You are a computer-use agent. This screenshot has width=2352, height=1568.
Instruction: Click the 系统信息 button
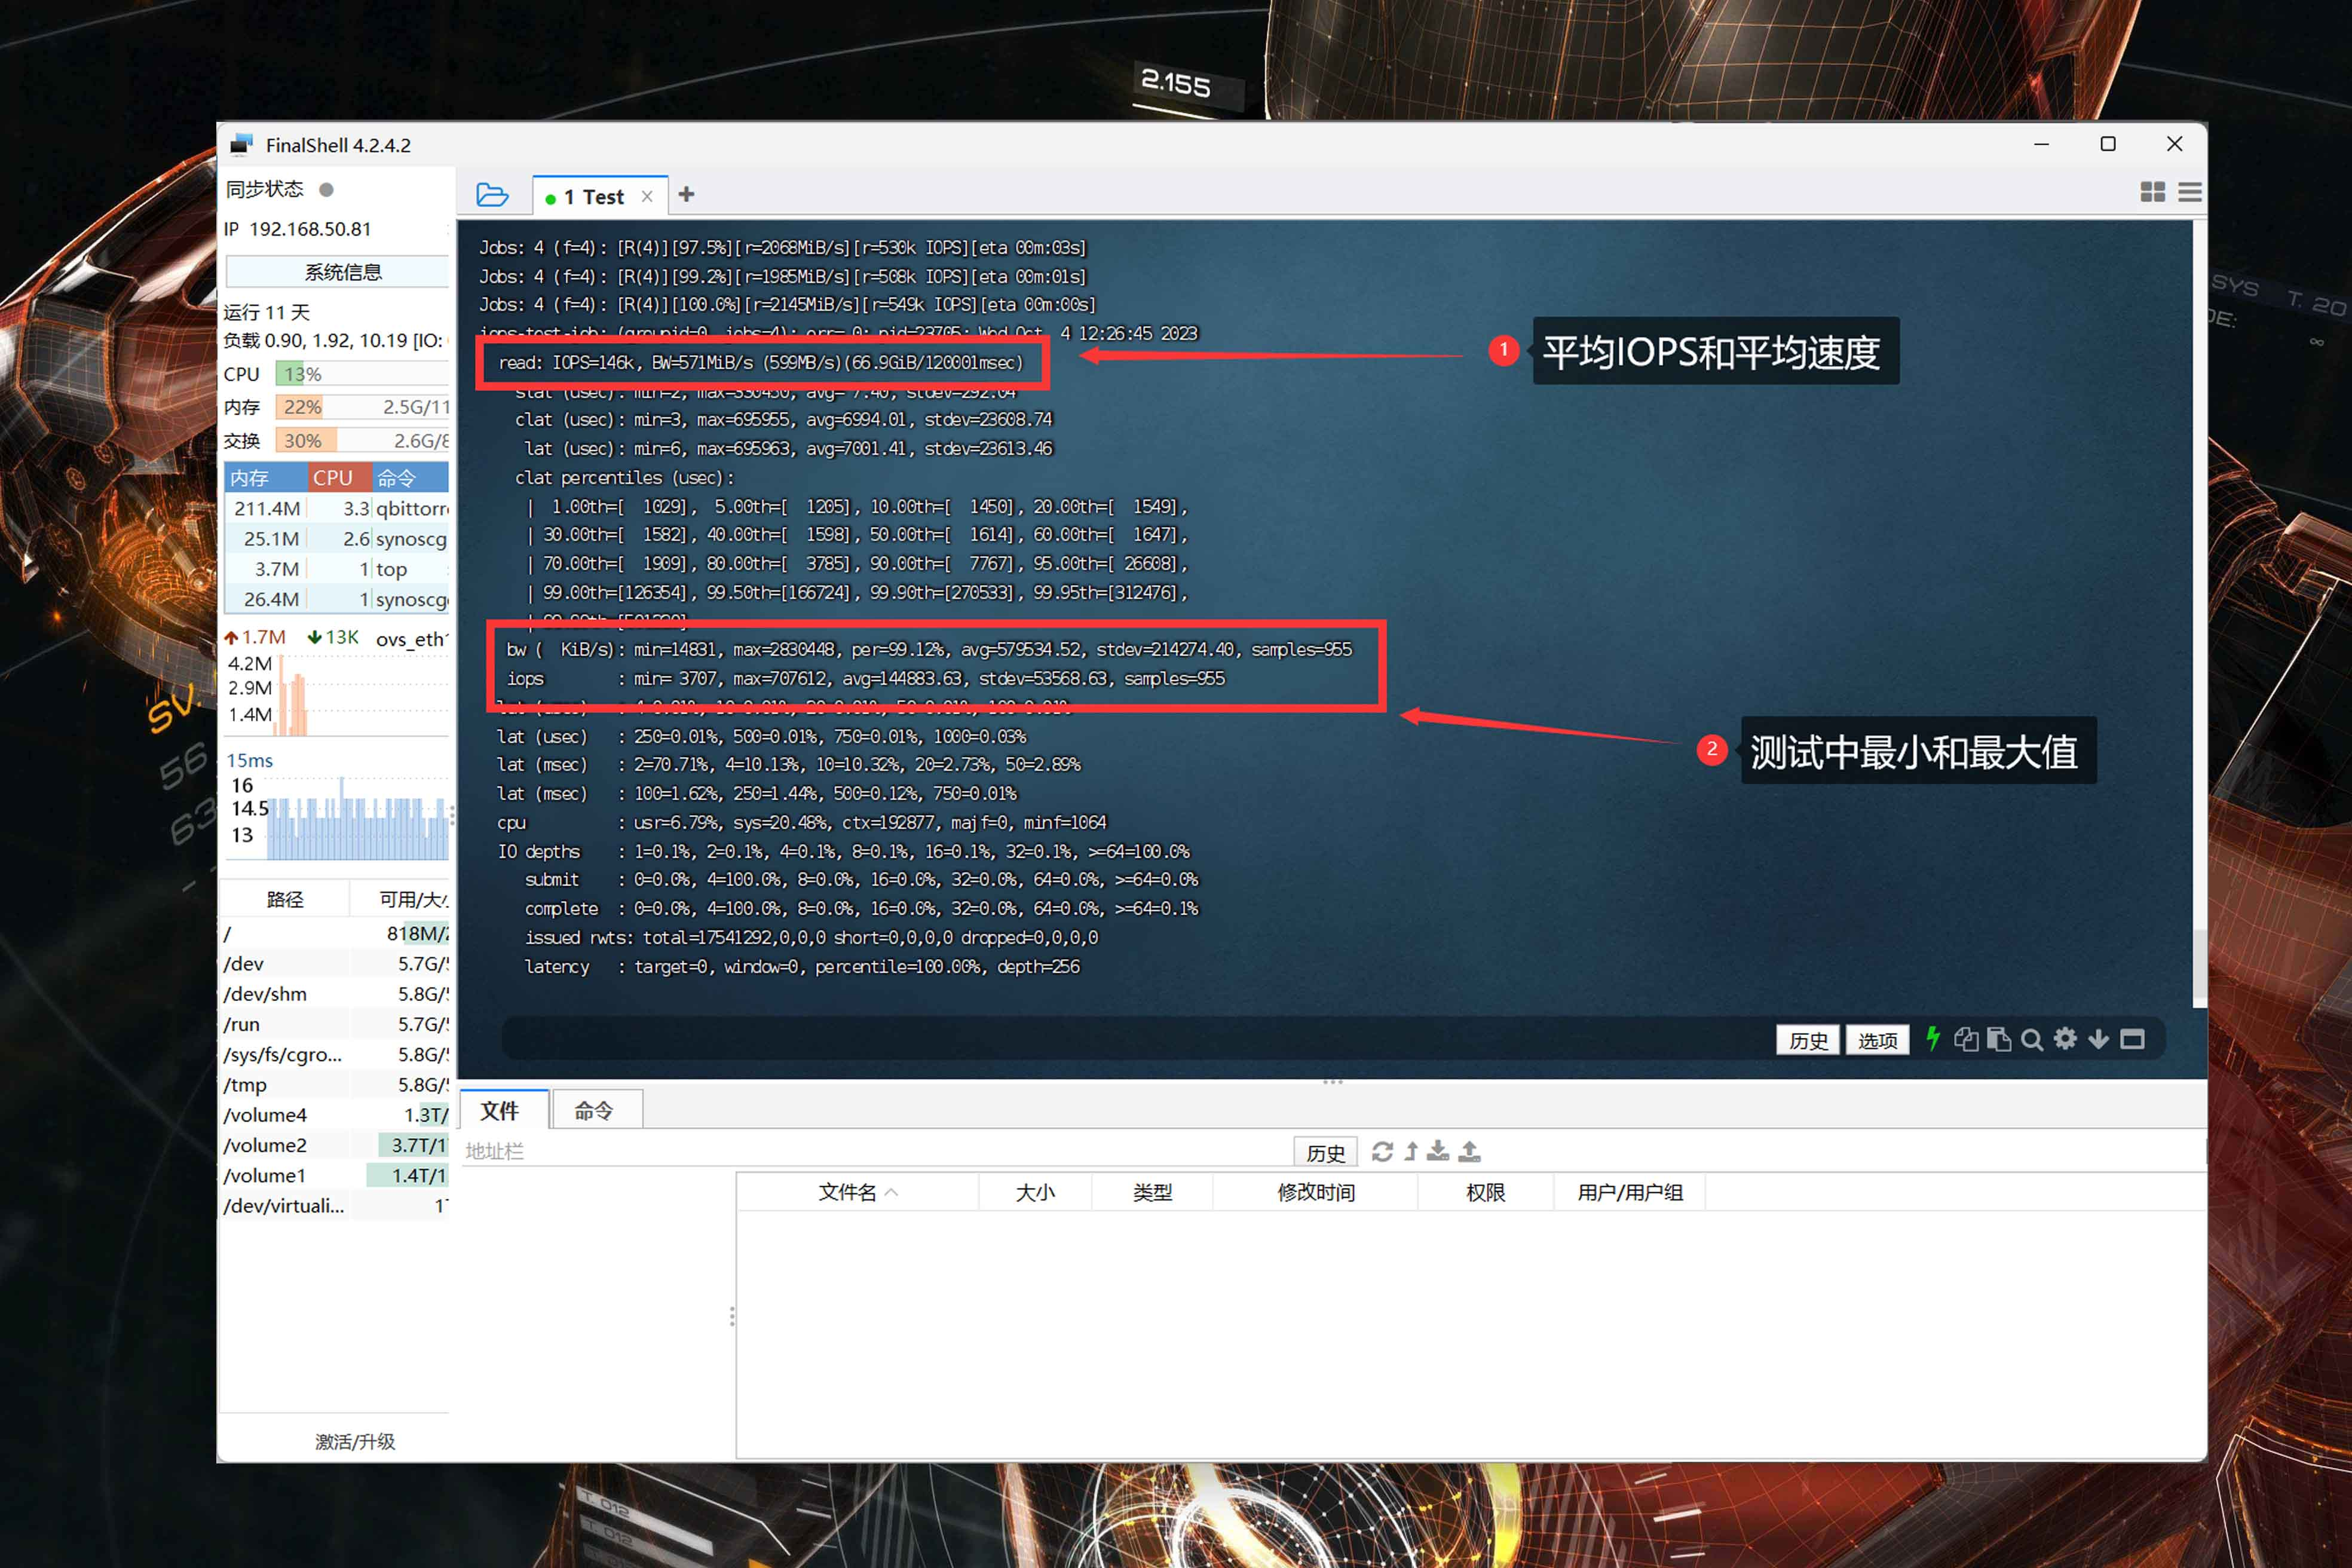coord(342,272)
